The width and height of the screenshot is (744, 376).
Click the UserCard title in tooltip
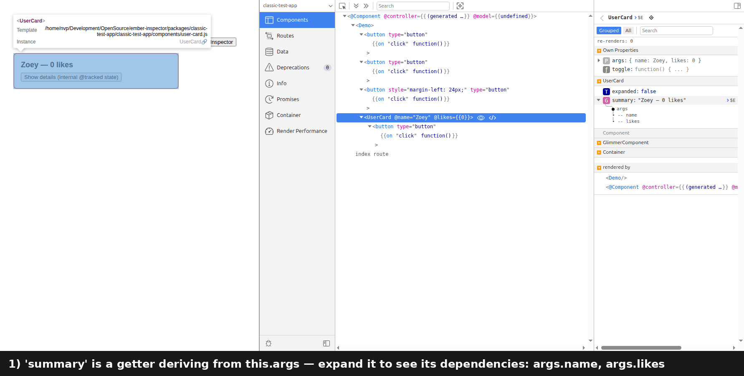tap(31, 21)
